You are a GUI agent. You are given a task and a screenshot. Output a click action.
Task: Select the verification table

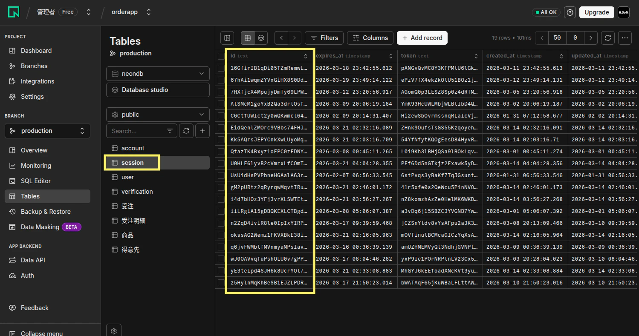click(x=157, y=192)
